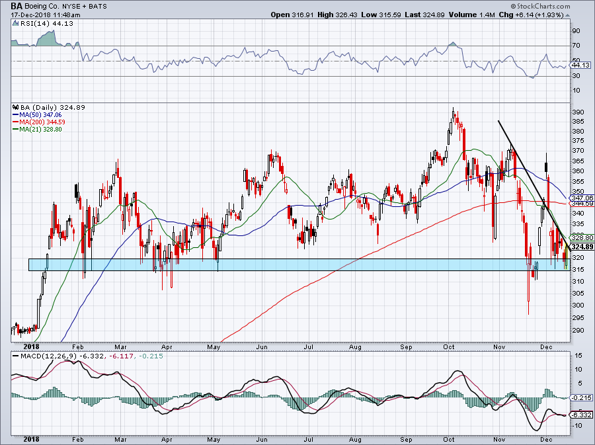595x445 pixels.
Task: Click the 'RSI(14) 44.13' indicator label
Action: pyautogui.click(x=46, y=24)
